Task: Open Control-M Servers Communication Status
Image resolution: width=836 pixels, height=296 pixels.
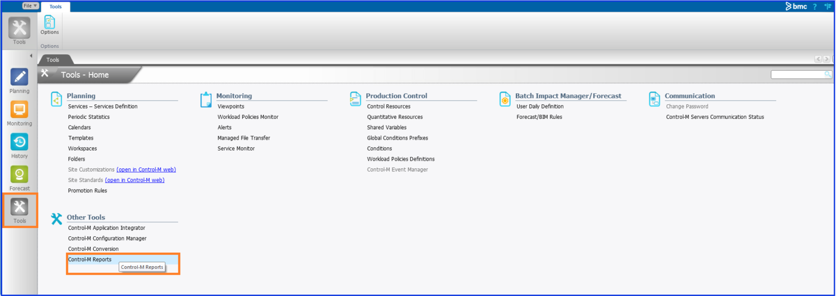Action: [x=715, y=117]
